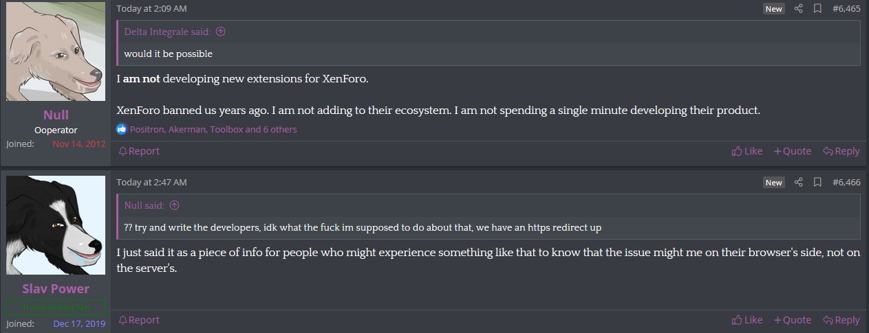Screen dimensions: 869x333
Task: Click the blue like reaction icon
Action: pyautogui.click(x=122, y=129)
